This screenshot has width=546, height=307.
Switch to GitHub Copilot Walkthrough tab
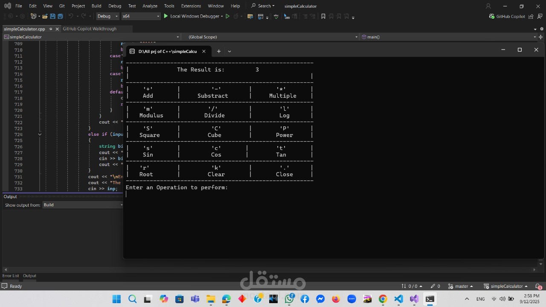(90, 29)
